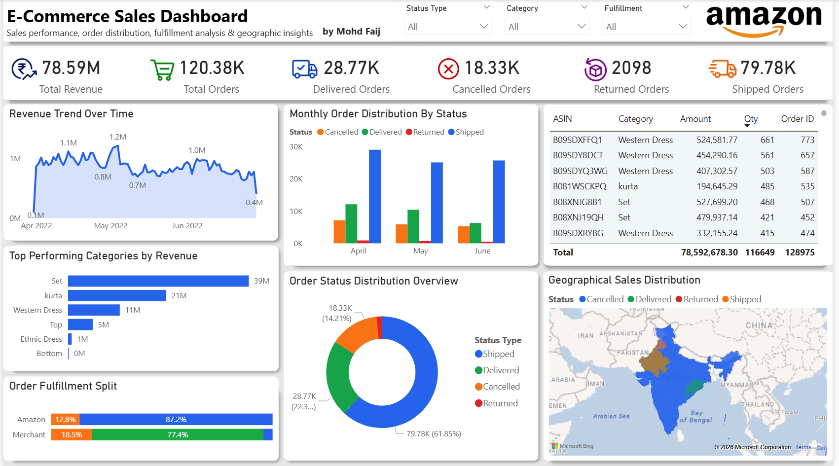
Task: Click the 78.59M Total Revenue value
Action: coord(71,68)
